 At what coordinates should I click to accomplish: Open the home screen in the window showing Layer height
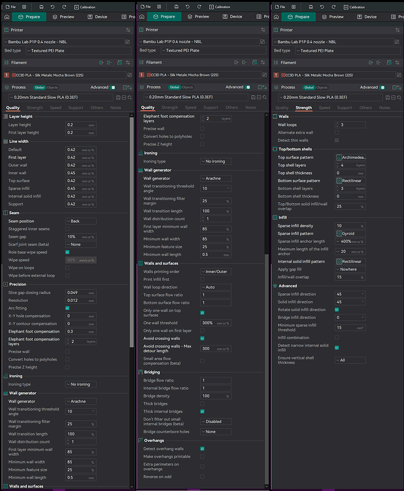[x=7, y=17]
